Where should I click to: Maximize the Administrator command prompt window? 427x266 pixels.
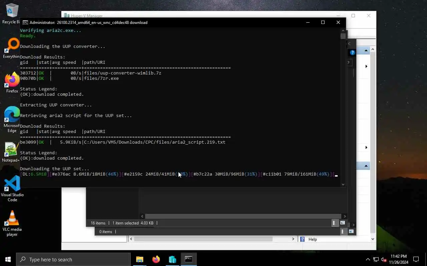pos(323,22)
